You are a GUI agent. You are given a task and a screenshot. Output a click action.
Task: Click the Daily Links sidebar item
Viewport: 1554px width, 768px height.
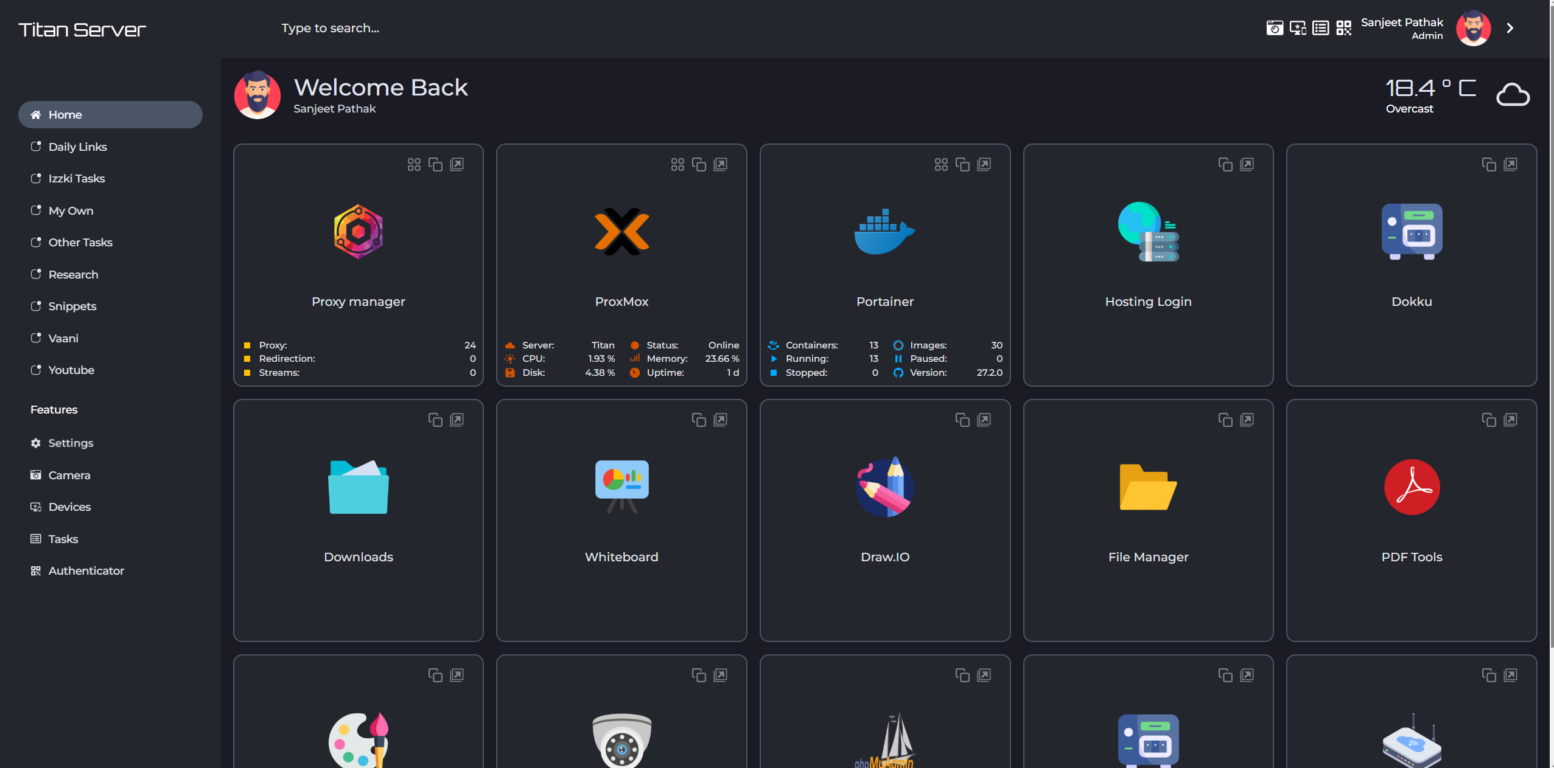tap(77, 145)
